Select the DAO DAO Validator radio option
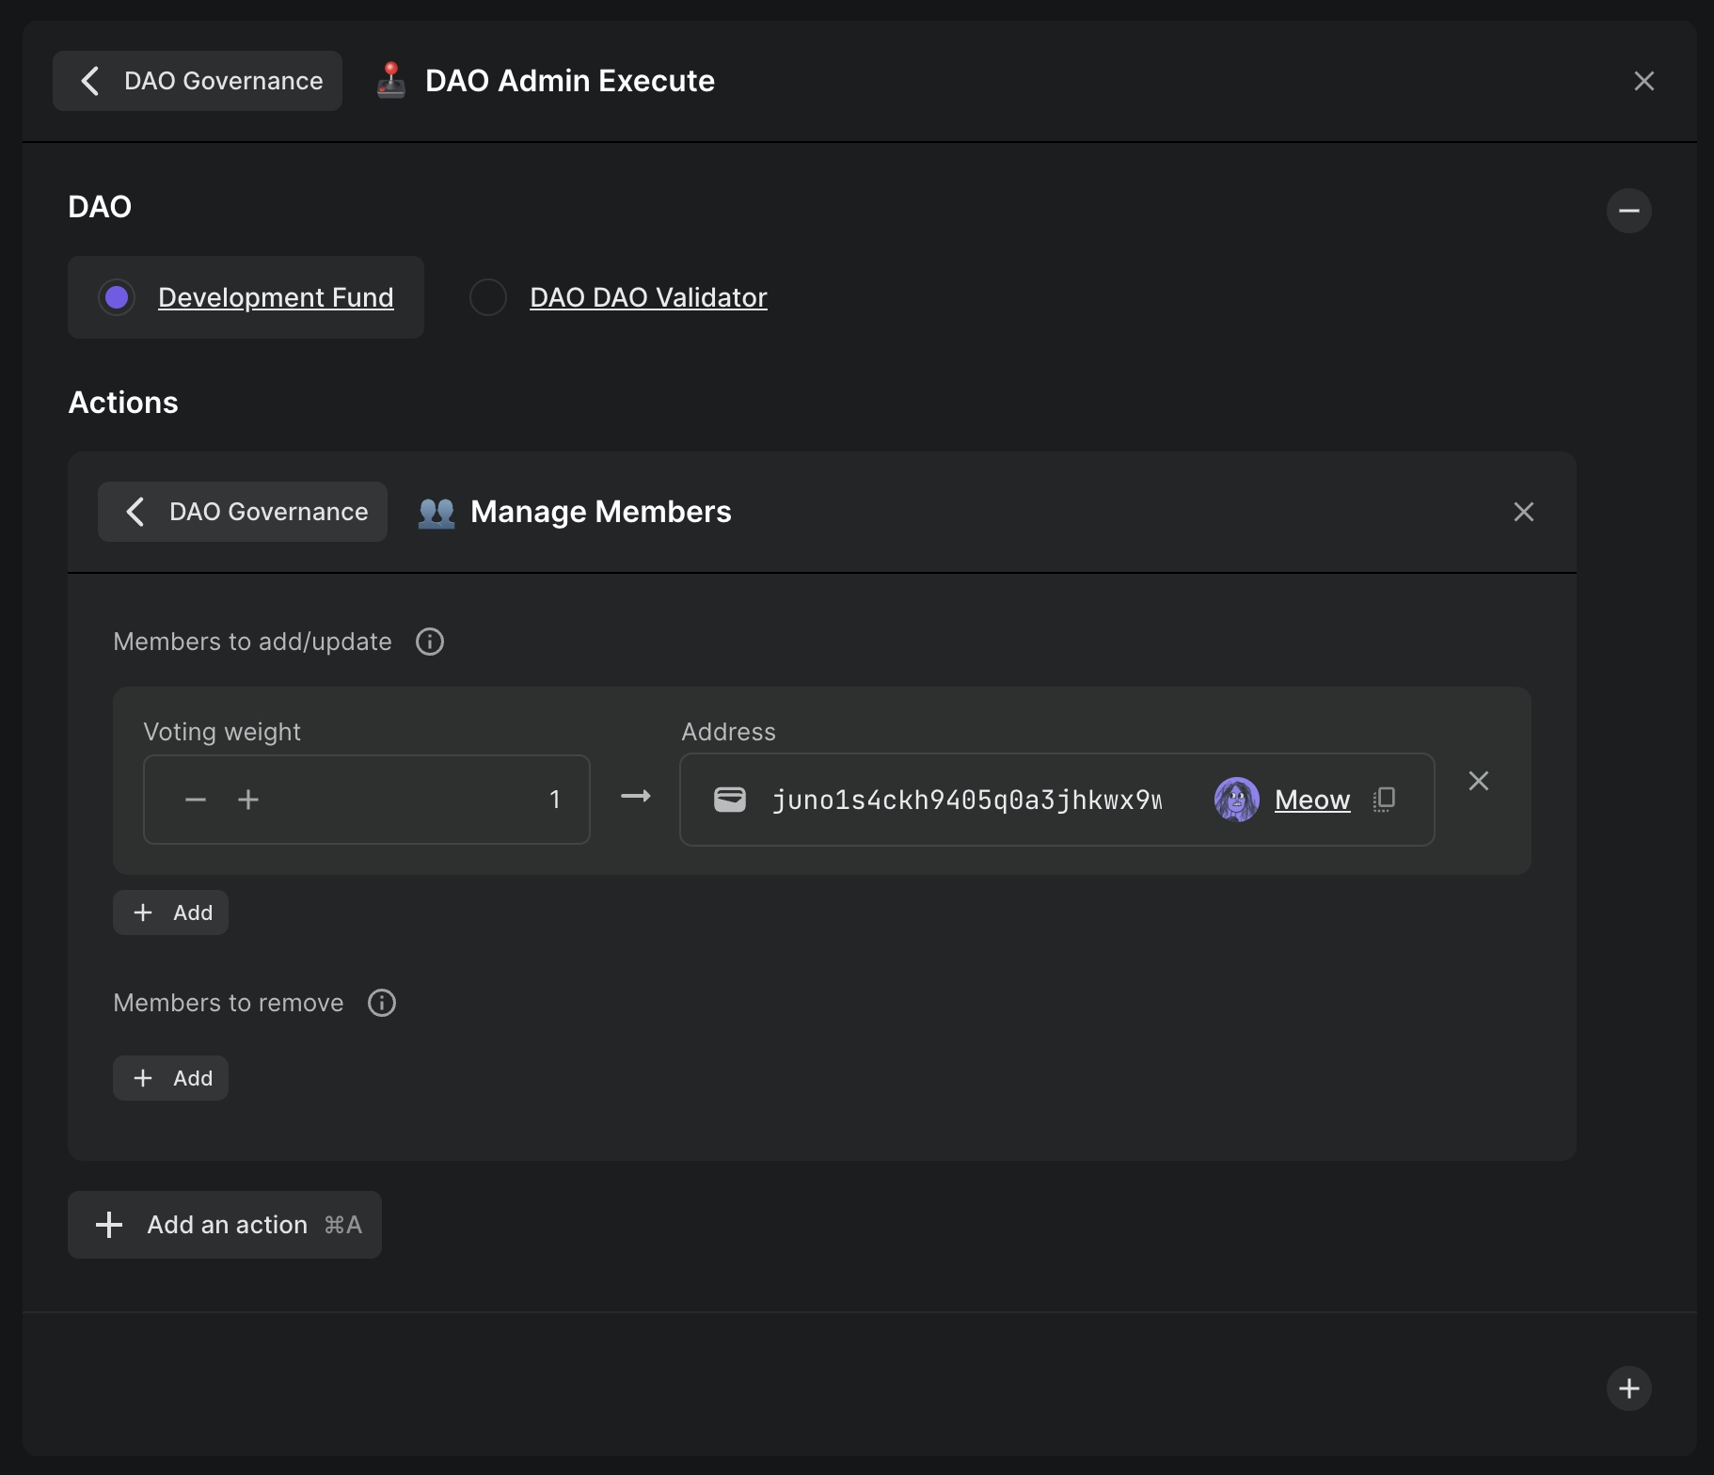1714x1475 pixels. [488, 297]
